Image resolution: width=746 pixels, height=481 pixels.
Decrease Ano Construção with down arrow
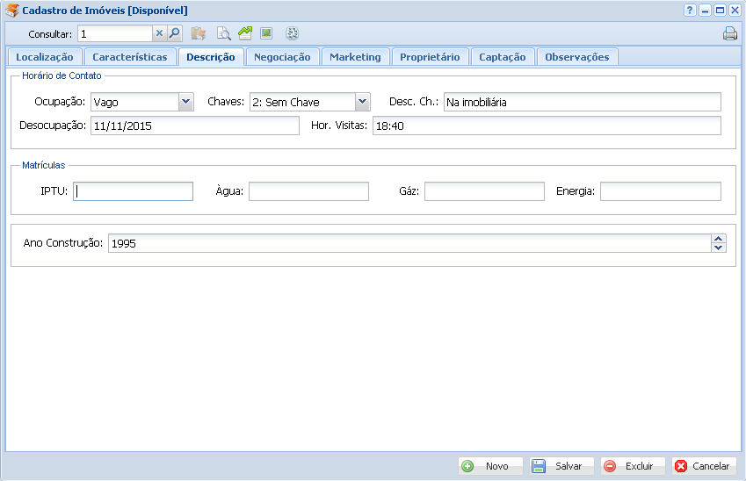coord(719,248)
